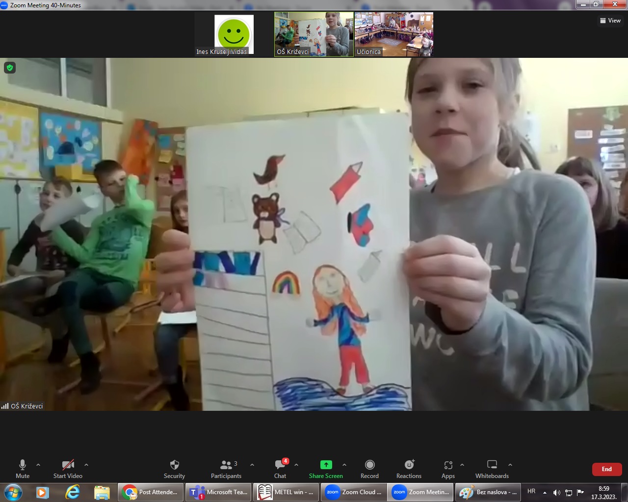Click the green encryption shield icon
The image size is (628, 502).
pyautogui.click(x=10, y=68)
